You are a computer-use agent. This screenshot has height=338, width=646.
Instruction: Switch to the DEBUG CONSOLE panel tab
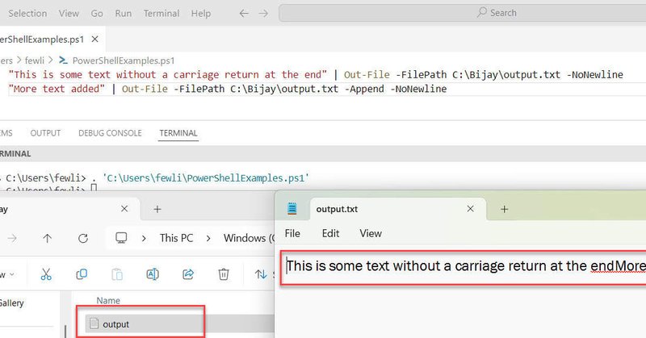pyautogui.click(x=110, y=133)
